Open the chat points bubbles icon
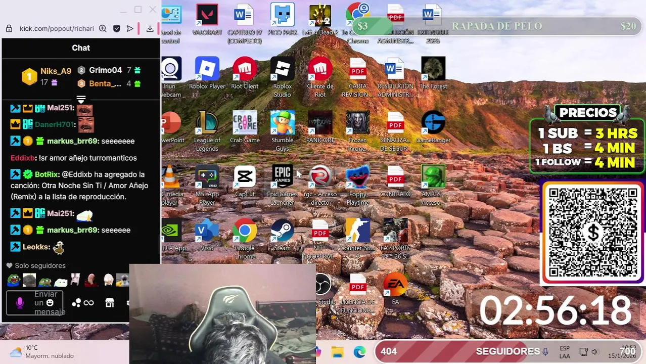This screenshot has height=364, width=646. (76, 303)
